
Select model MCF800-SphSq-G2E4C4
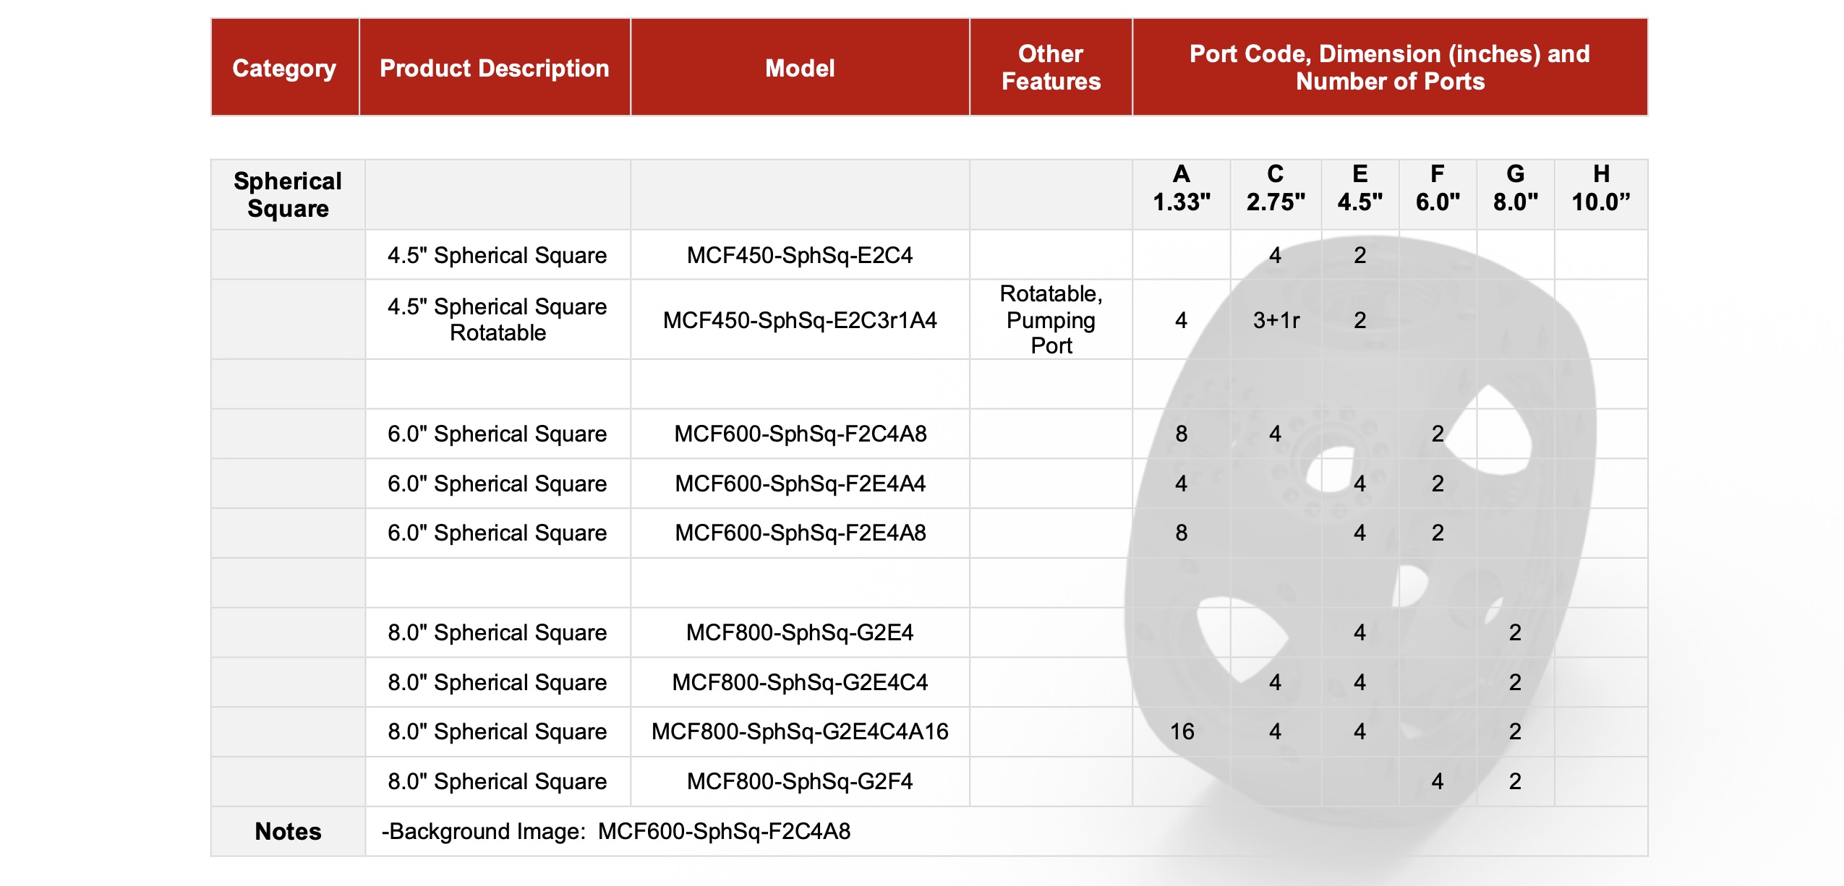pyautogui.click(x=800, y=682)
